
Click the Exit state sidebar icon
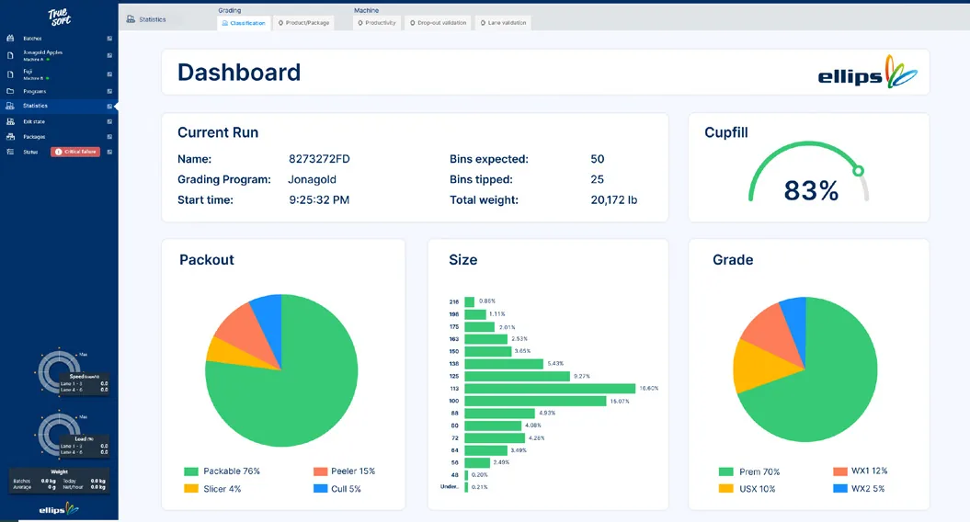coord(10,122)
